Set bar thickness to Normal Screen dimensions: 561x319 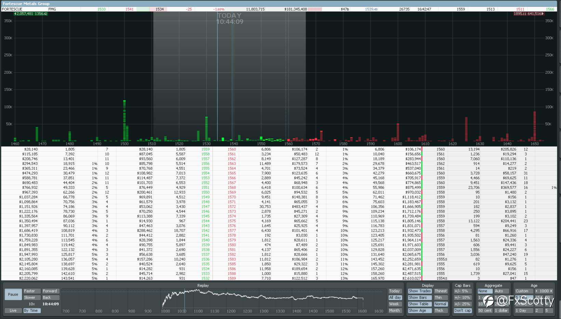tap(441, 304)
